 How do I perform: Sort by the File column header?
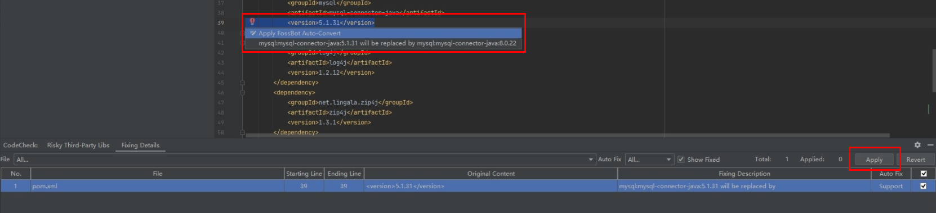point(158,174)
